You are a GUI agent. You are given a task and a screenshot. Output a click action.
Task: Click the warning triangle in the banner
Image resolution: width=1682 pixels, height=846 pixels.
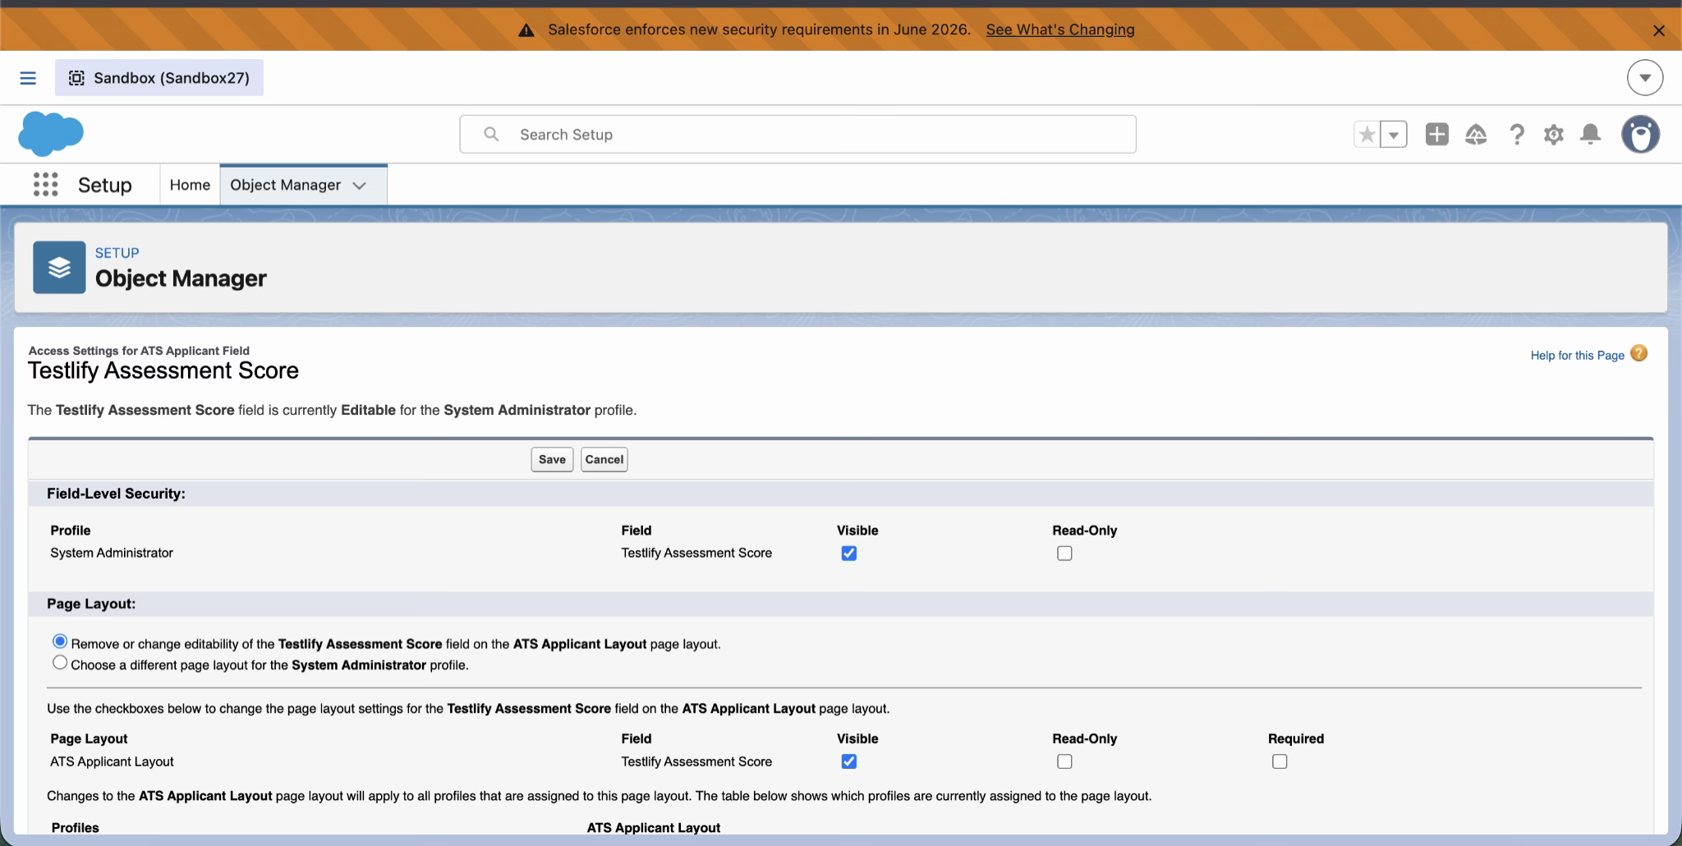point(526,30)
